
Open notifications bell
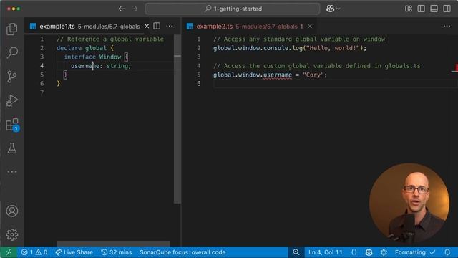pyautogui.click(x=447, y=252)
